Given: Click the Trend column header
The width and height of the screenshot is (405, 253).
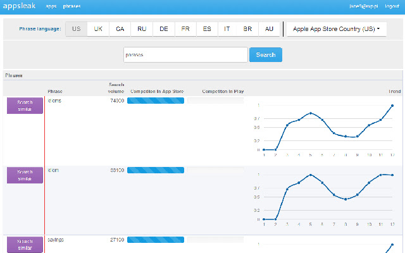Looking at the screenshot, I should click(394, 91).
